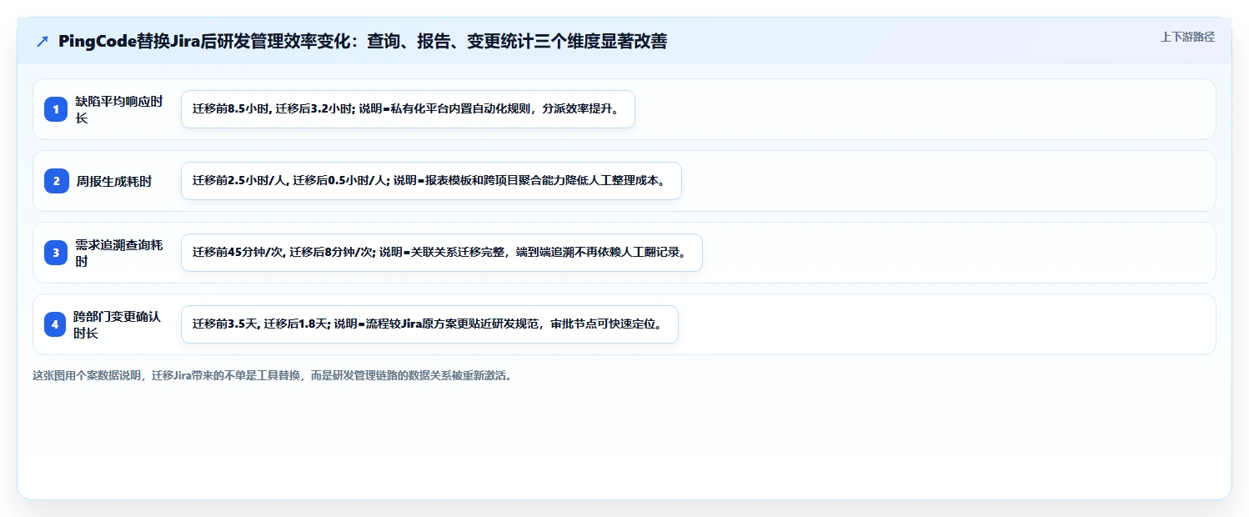Click the 上下游路径 label at top right
The image size is (1249, 517).
pyautogui.click(x=1187, y=37)
